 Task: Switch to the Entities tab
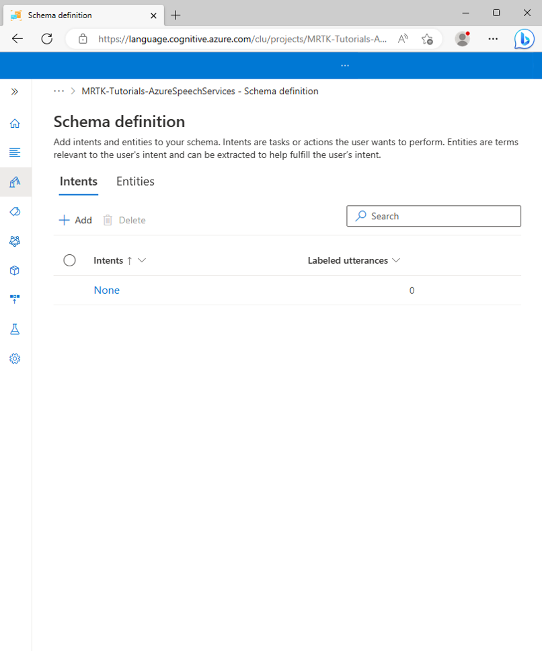135,181
